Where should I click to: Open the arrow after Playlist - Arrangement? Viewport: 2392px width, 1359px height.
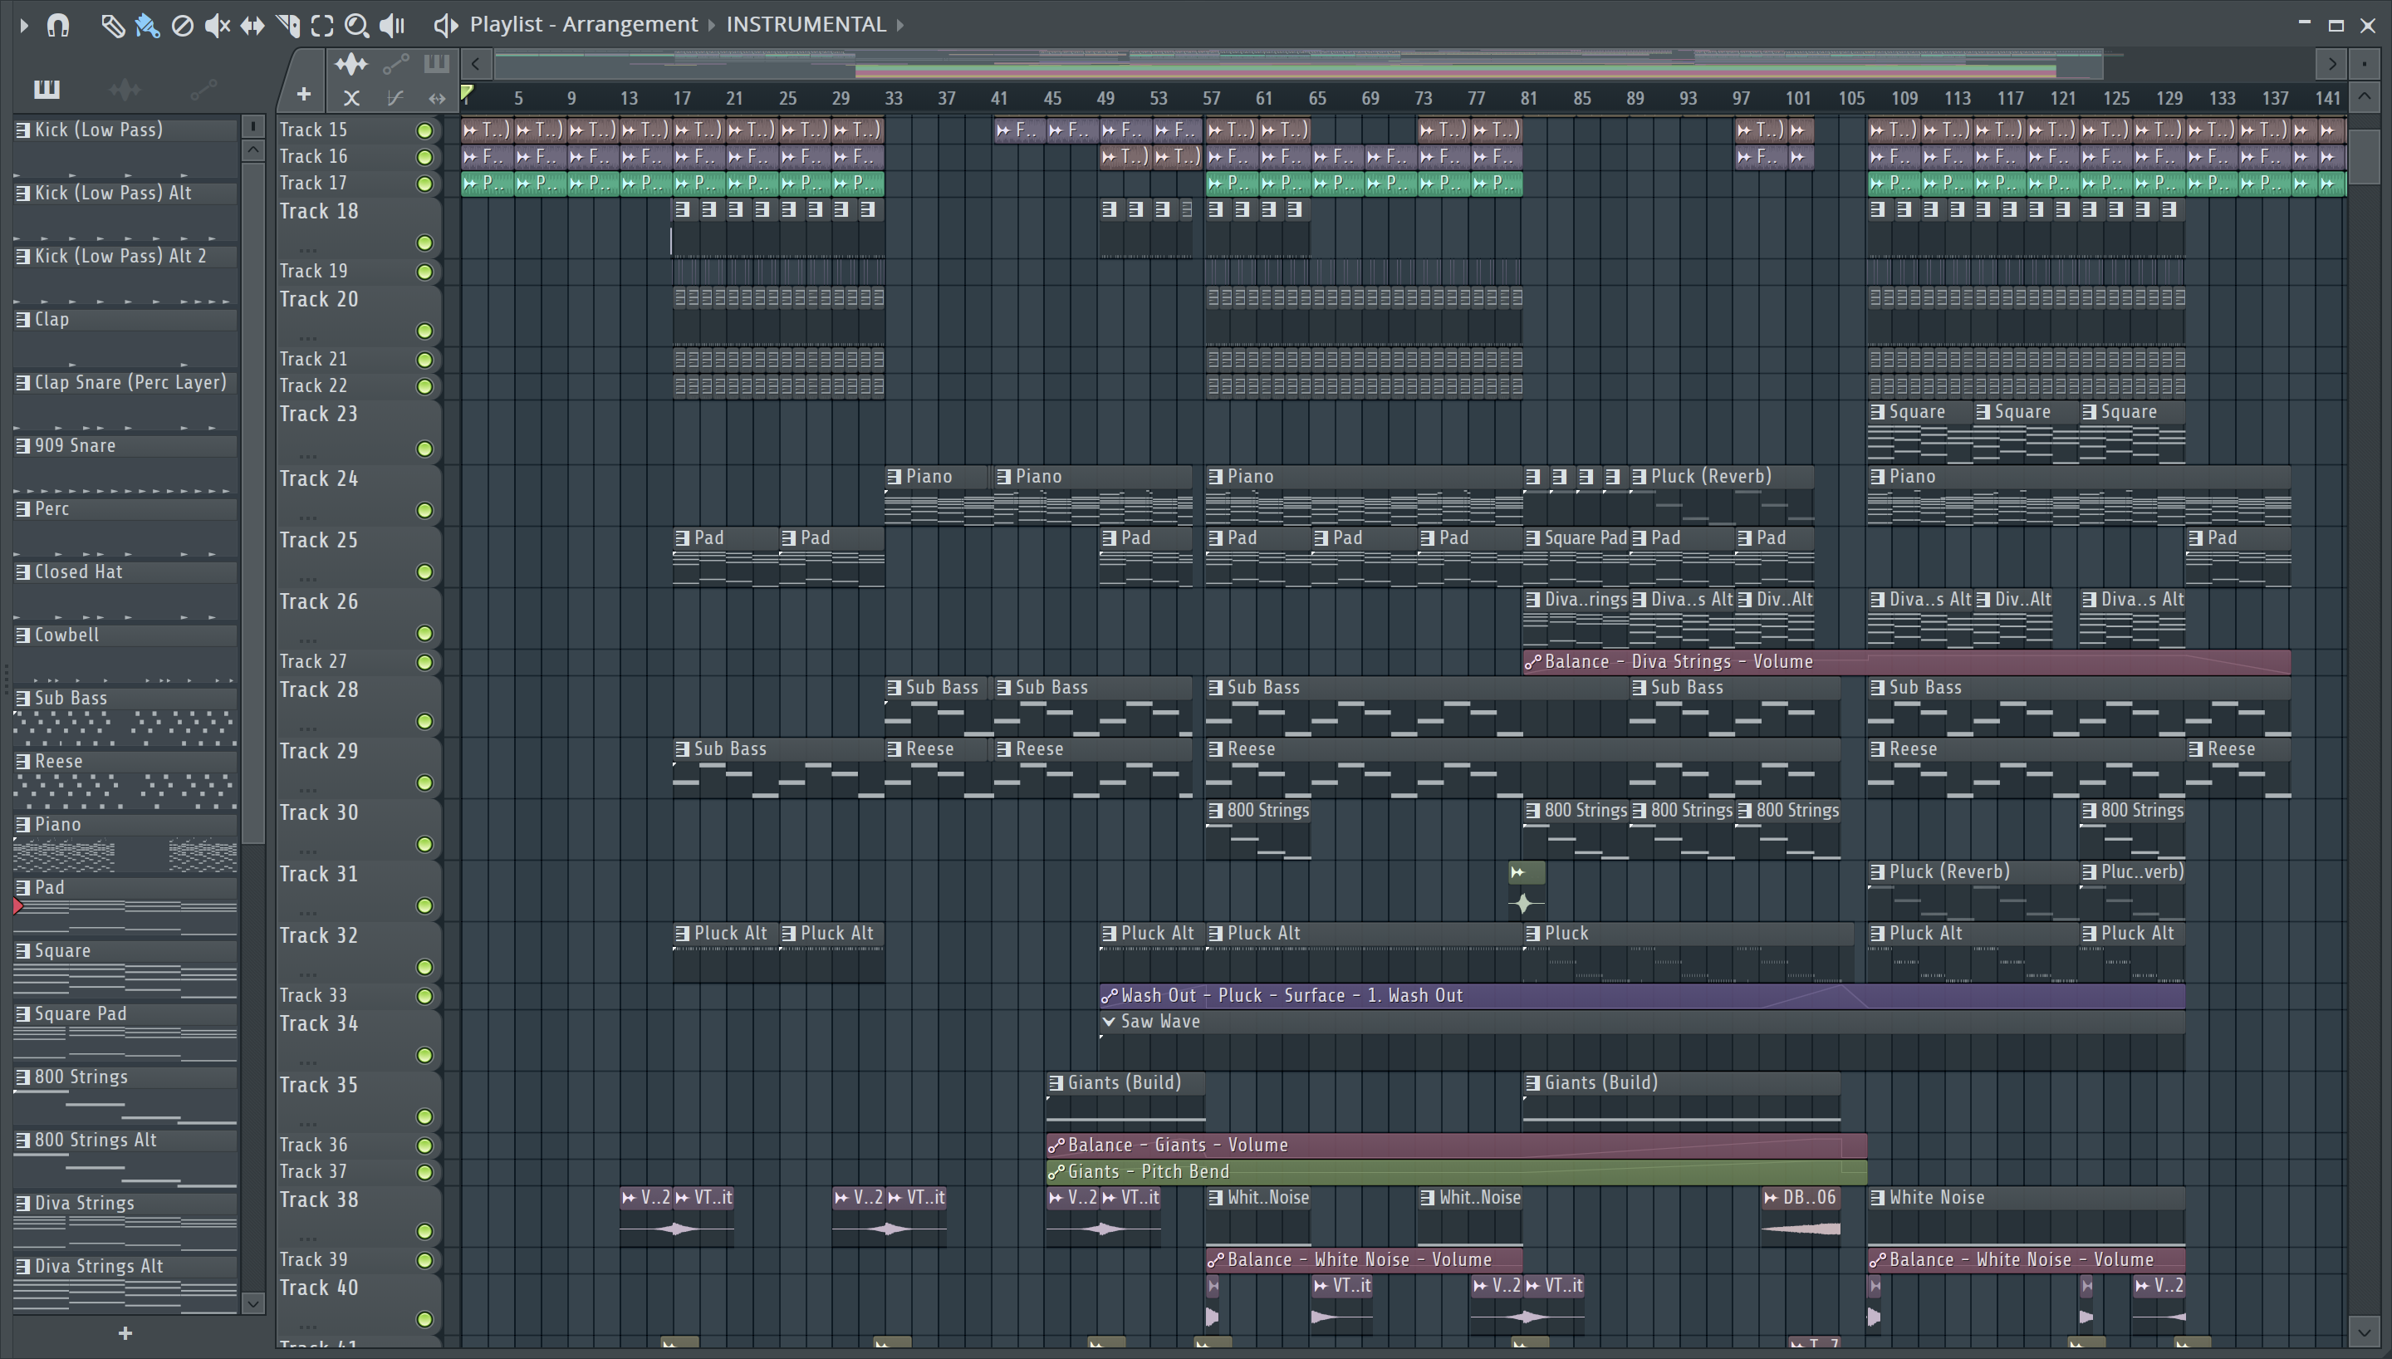(712, 25)
